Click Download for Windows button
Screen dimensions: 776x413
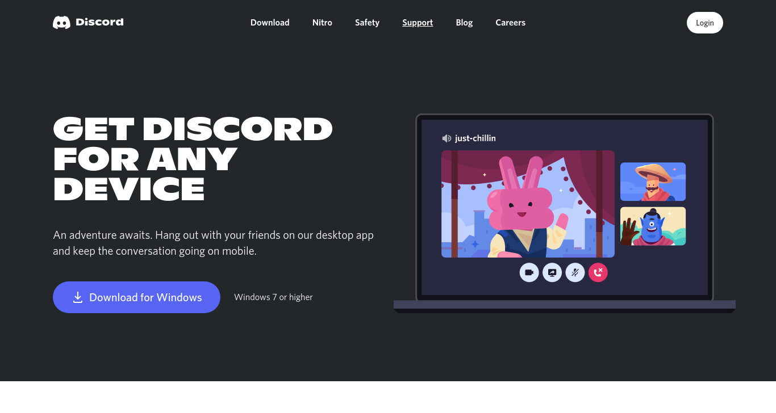tap(136, 297)
